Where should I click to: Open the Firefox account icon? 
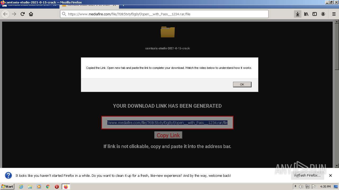[x=323, y=14]
